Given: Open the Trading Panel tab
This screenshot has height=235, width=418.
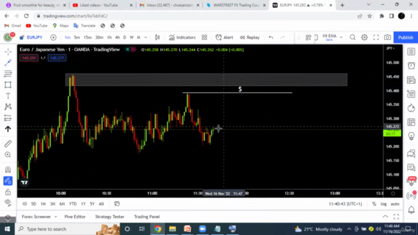Looking at the screenshot, I should pyautogui.click(x=147, y=217).
